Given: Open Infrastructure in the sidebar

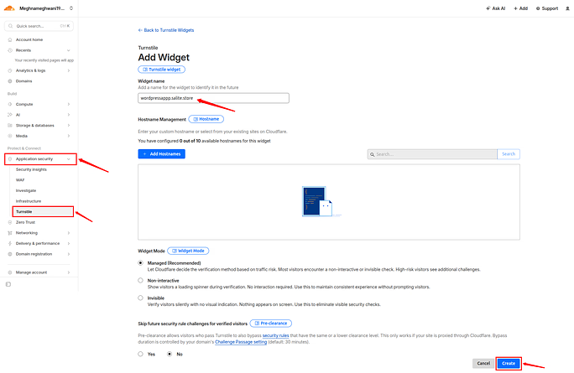Looking at the screenshot, I should 29,201.
